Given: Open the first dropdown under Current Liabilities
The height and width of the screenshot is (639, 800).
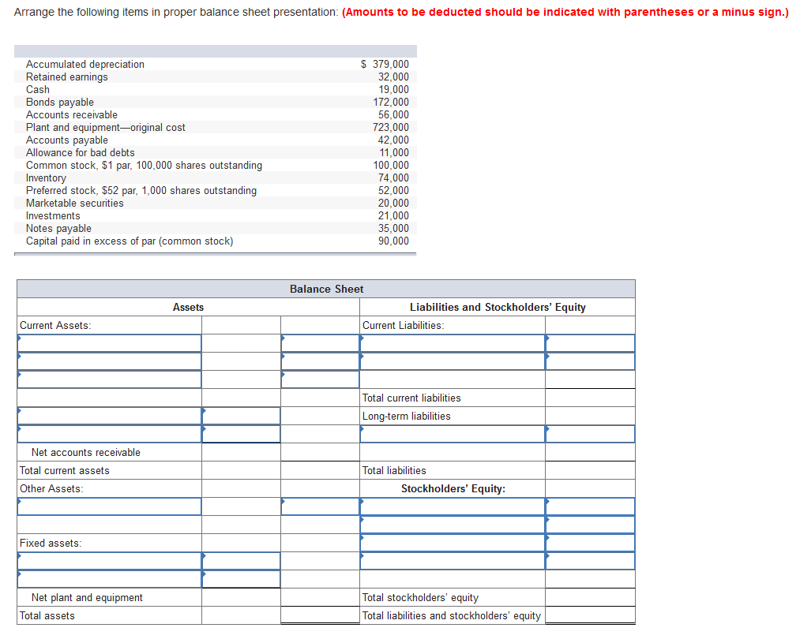Looking at the screenshot, I should coord(452,342).
